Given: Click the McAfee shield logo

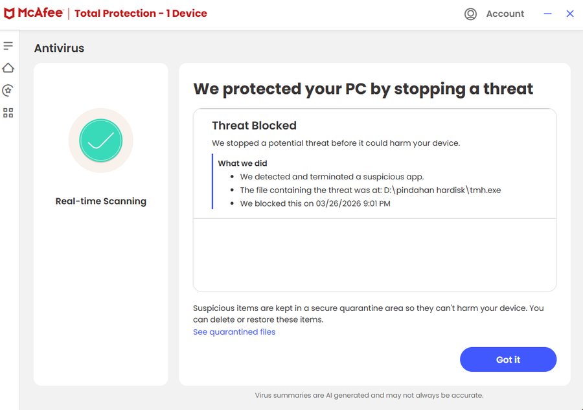Looking at the screenshot, I should click(10, 14).
